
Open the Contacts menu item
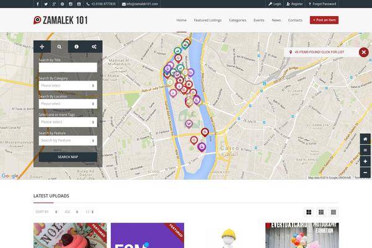tap(295, 20)
